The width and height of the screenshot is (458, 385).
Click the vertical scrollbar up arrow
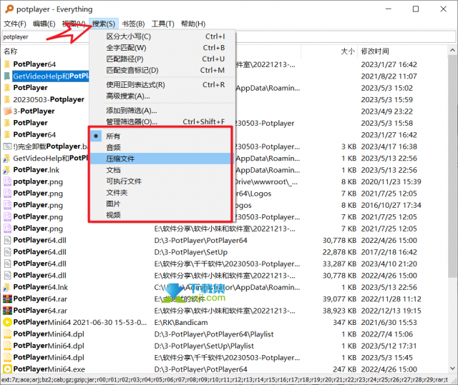click(452, 51)
